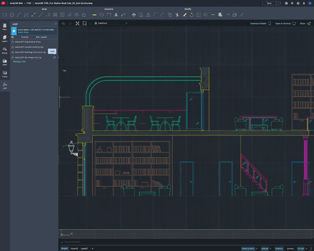314x251 pixels.
Task: Expand the Save button dropdown arrow
Action: click(278, 3)
